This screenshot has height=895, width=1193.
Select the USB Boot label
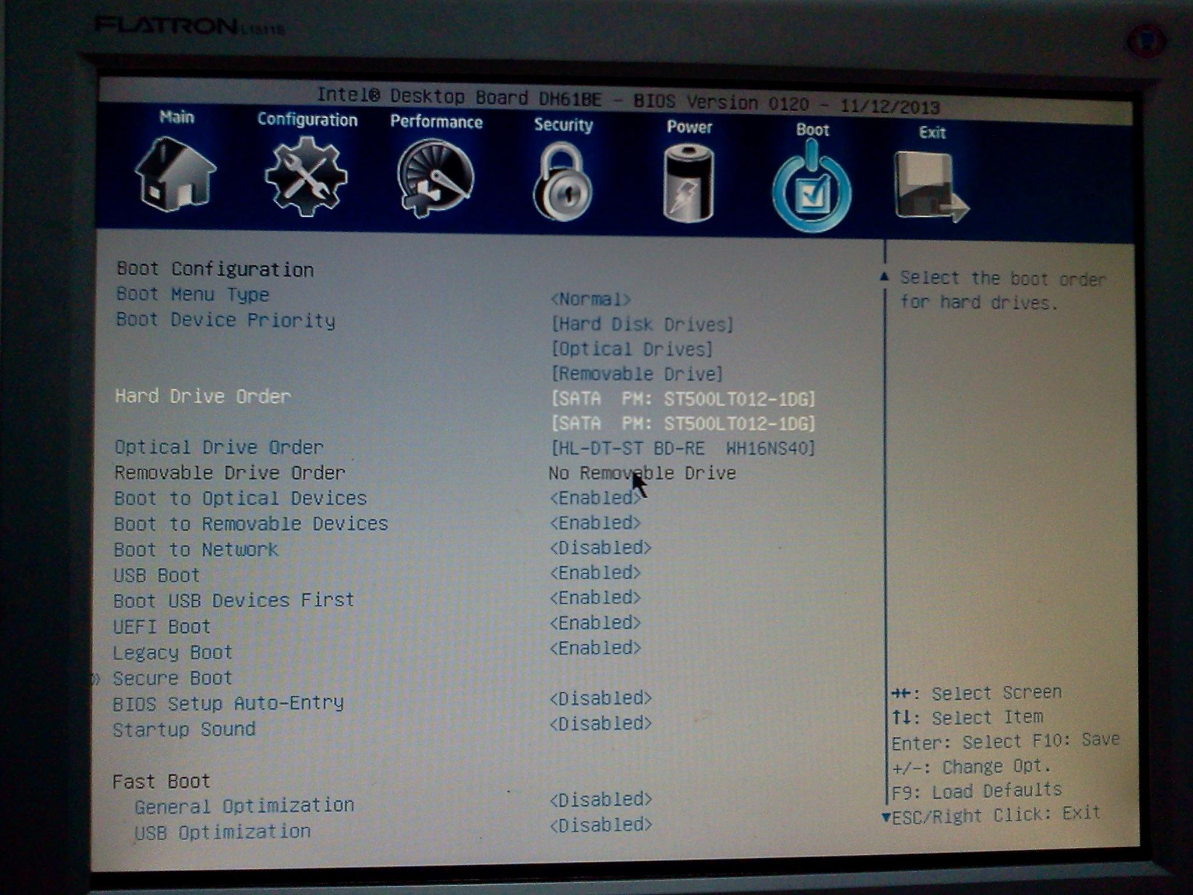(157, 576)
